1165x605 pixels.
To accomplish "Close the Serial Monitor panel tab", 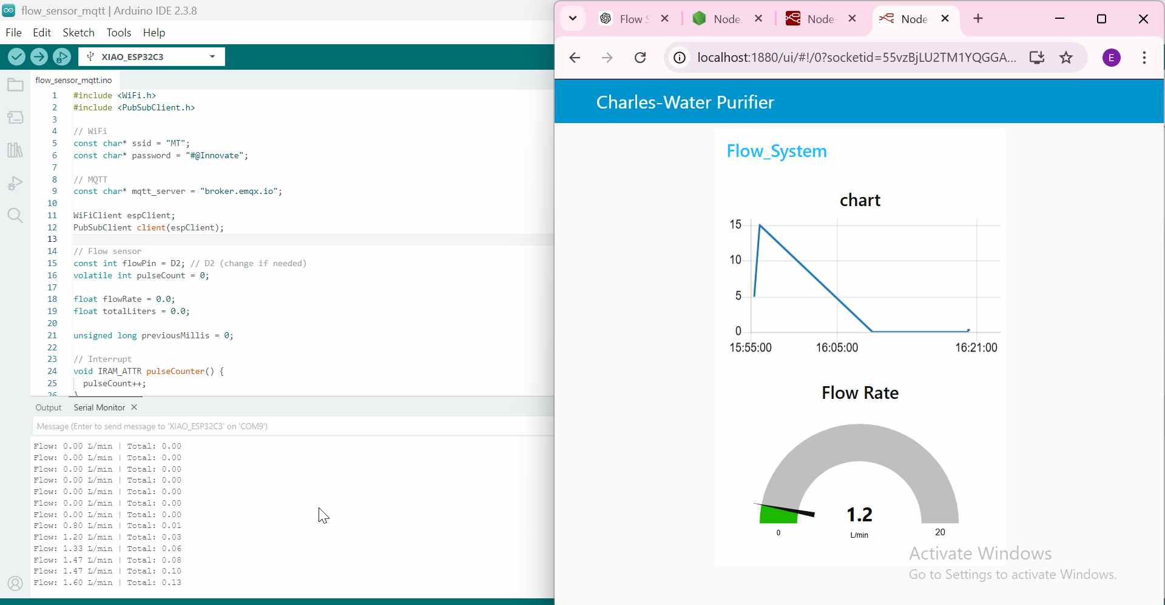I will [x=135, y=408].
